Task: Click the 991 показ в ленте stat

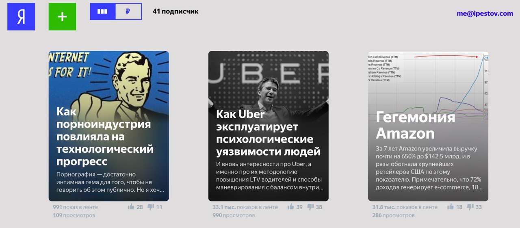Action: (x=75, y=207)
